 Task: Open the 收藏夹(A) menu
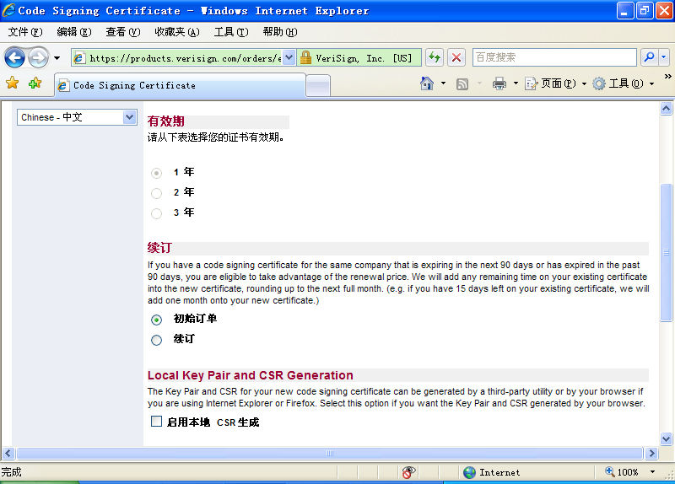pos(176,32)
